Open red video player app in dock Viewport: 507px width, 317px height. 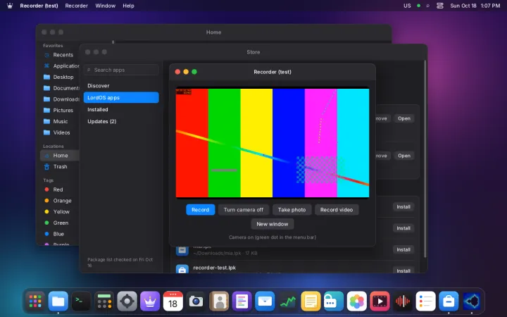point(380,302)
